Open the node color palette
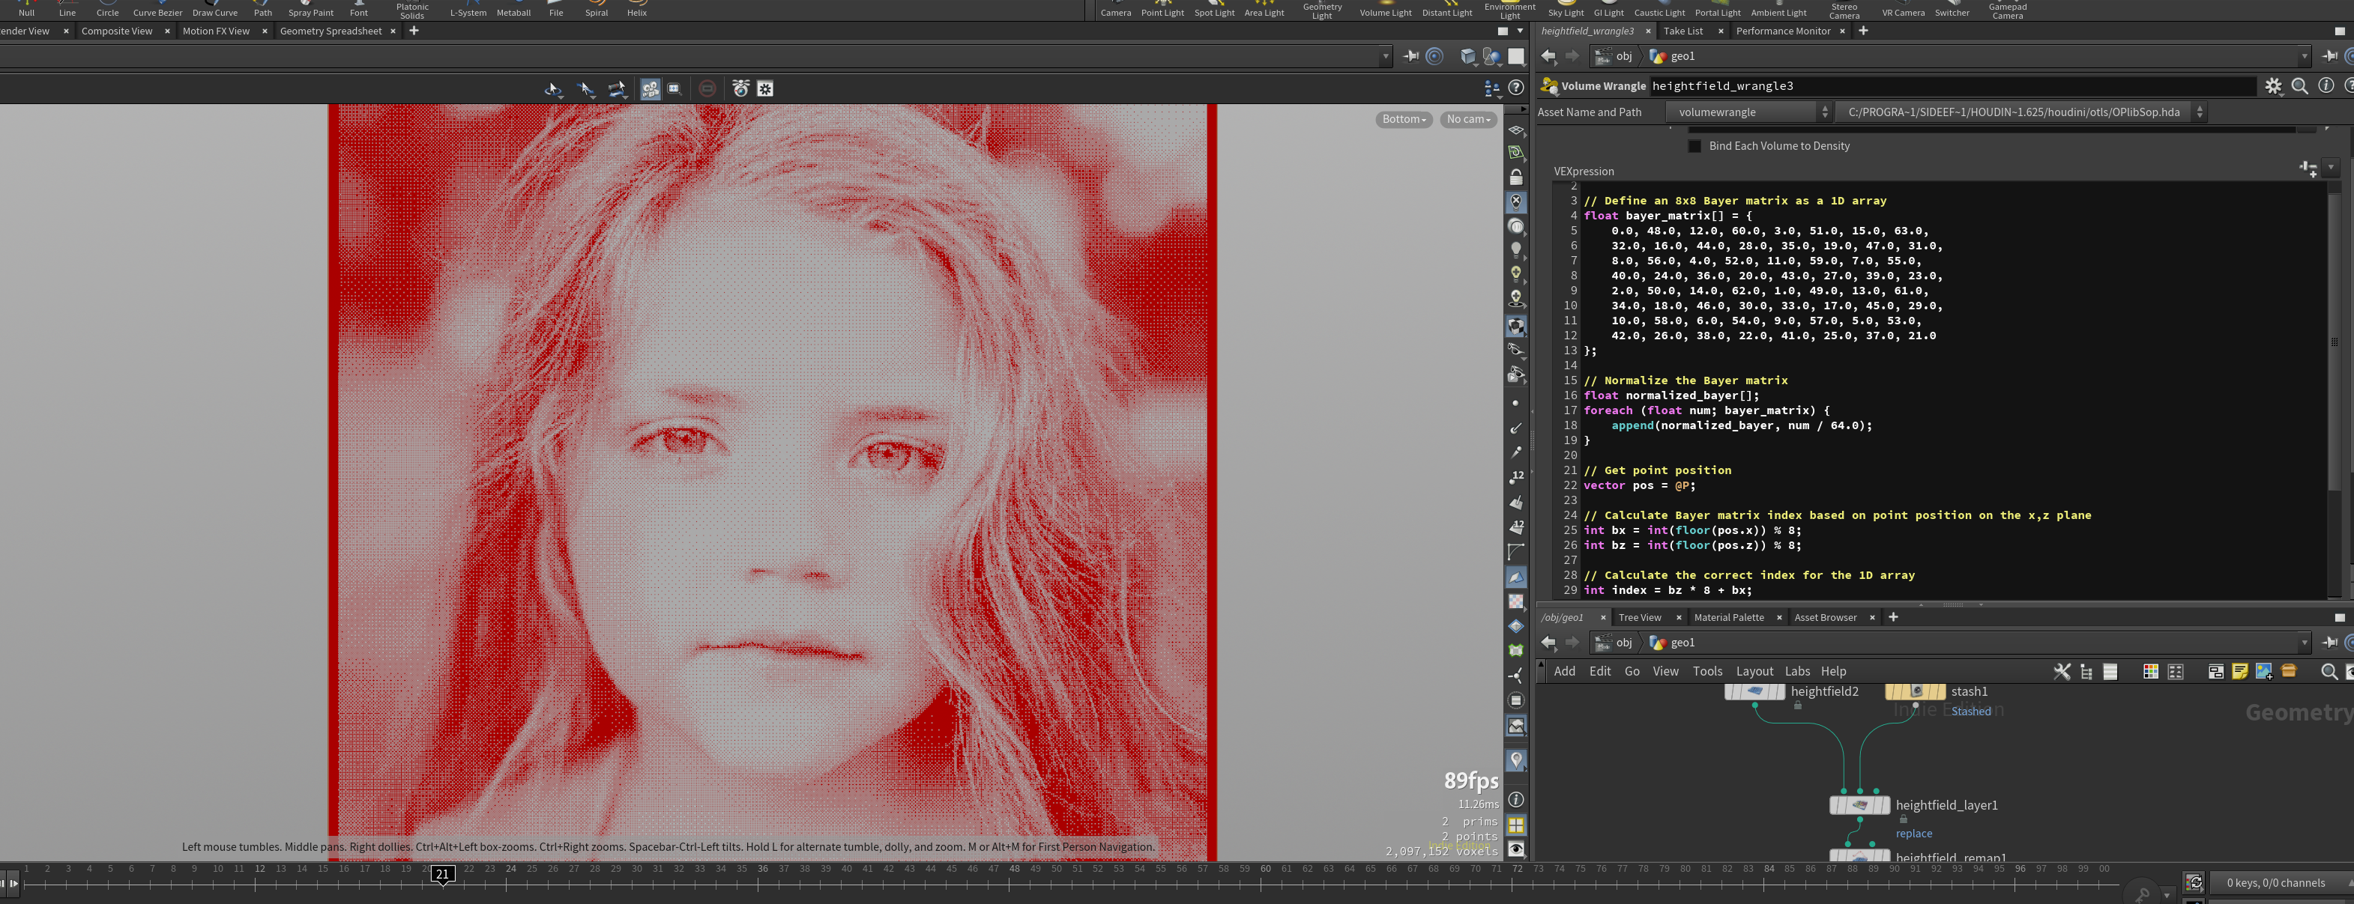Viewport: 2354px width, 904px height. (x=2150, y=672)
